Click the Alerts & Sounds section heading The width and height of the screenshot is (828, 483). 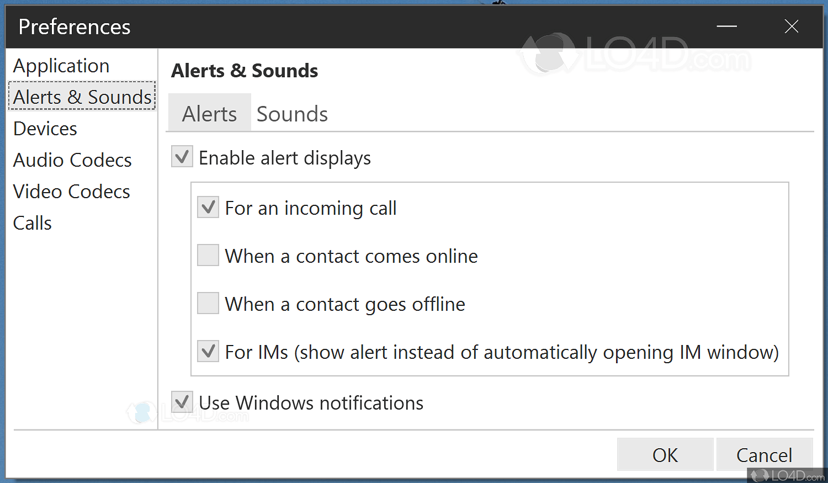pos(245,71)
